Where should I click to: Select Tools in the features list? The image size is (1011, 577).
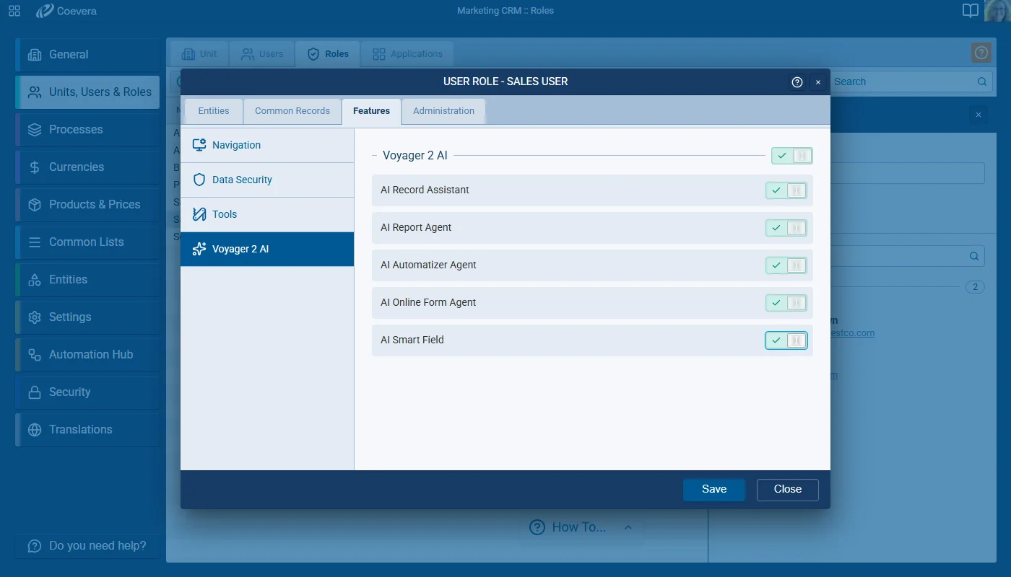(x=267, y=215)
